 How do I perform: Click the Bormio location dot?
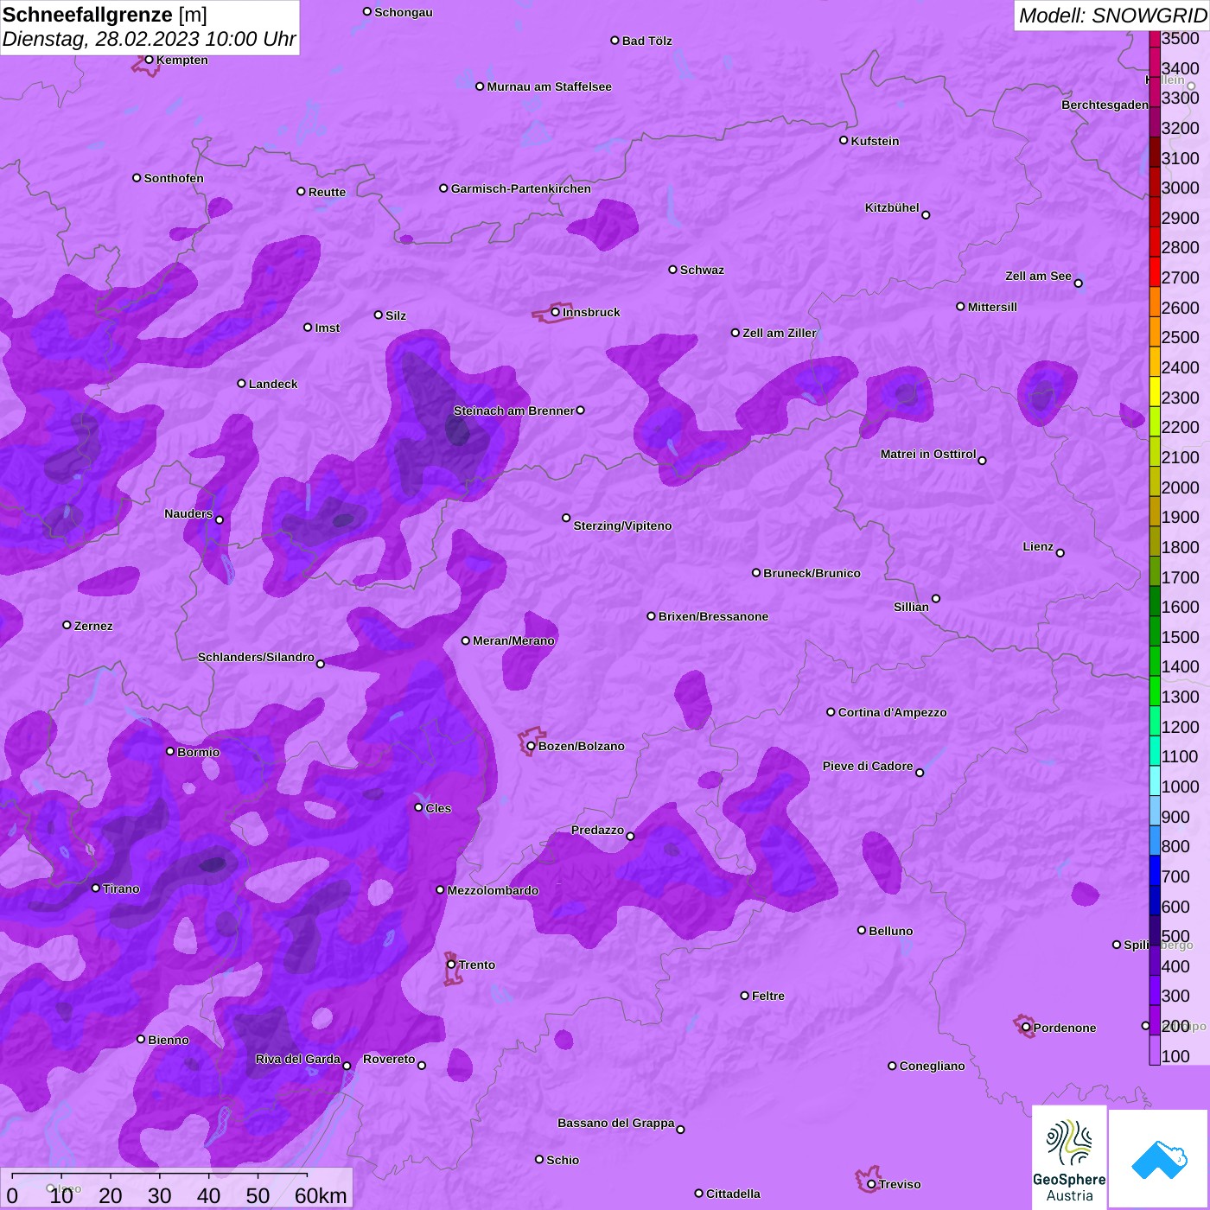[170, 751]
